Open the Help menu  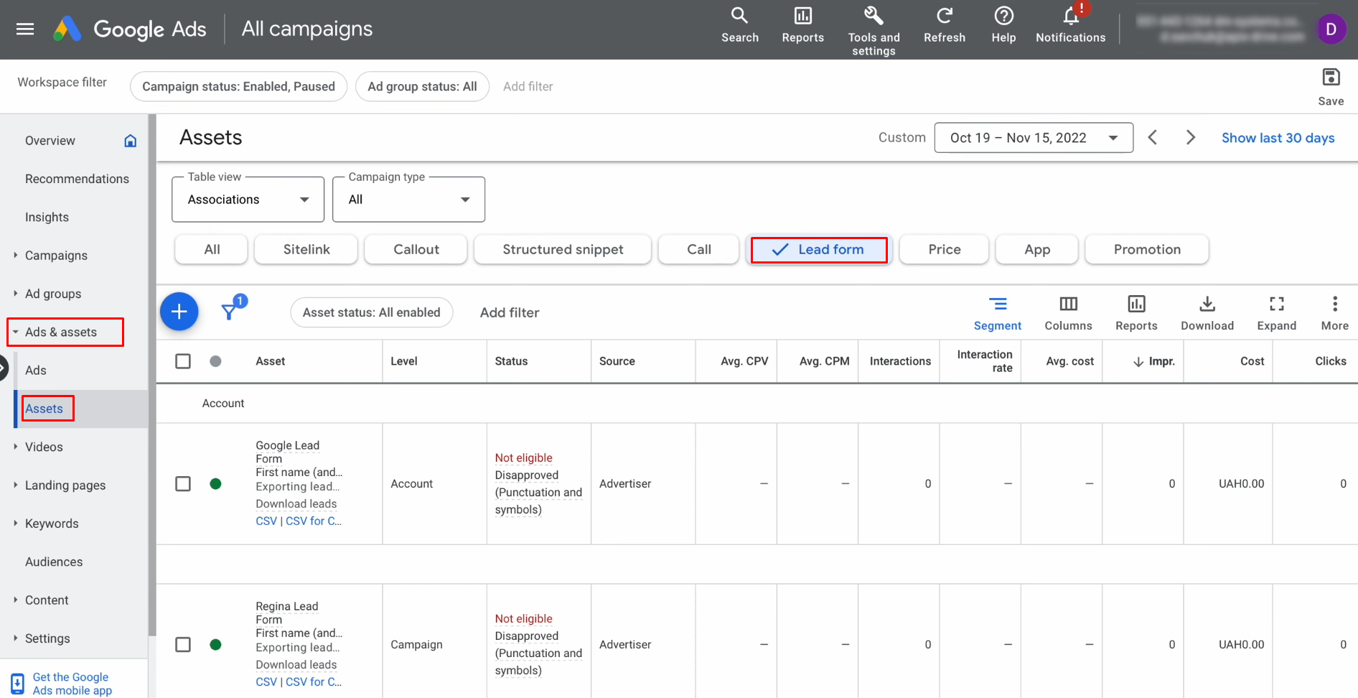click(1003, 26)
